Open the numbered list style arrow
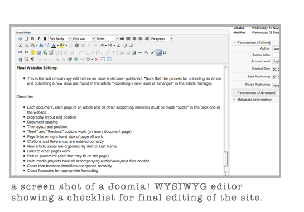 (105, 46)
